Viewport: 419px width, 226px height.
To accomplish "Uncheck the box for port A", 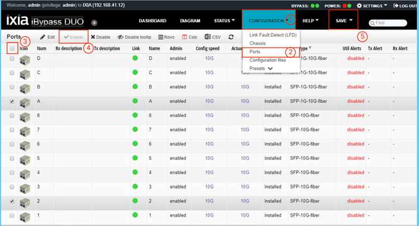I will pos(12,101).
